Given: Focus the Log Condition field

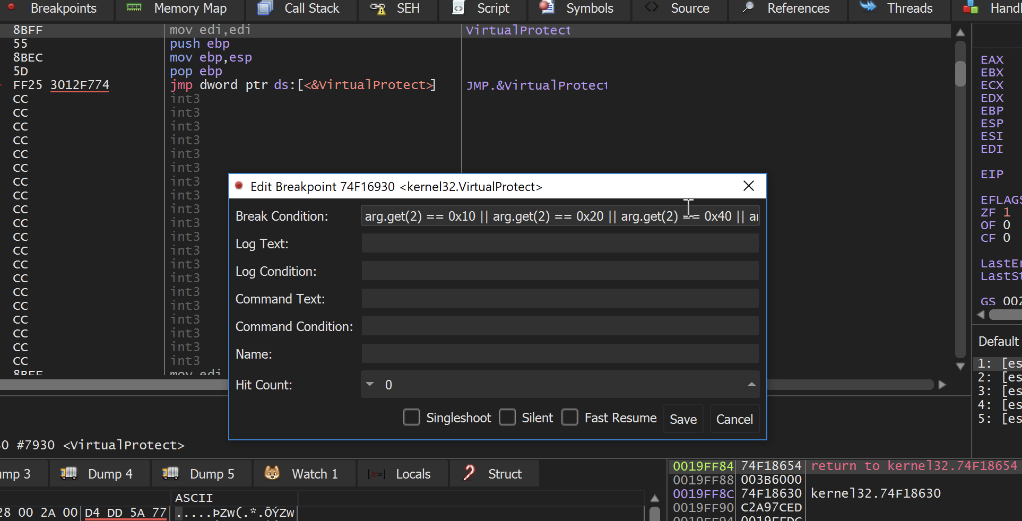Looking at the screenshot, I should [560, 272].
